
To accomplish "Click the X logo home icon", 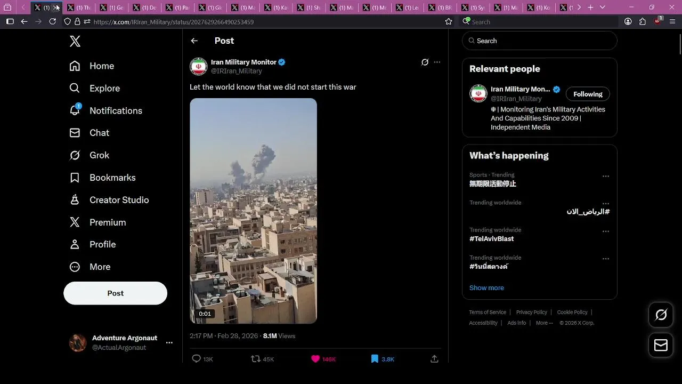I will [75, 41].
